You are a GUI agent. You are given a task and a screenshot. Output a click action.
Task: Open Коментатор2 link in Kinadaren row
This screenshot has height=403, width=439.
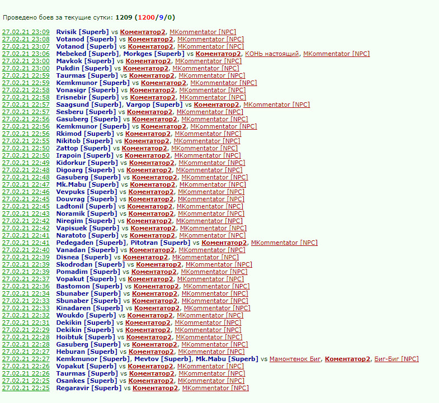[x=157, y=309]
